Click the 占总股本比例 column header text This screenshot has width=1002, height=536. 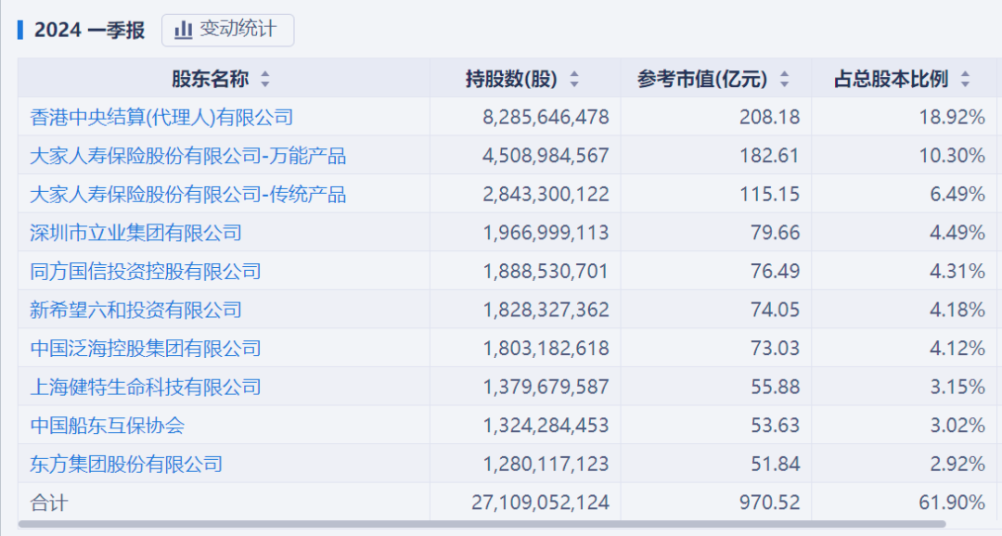891,79
